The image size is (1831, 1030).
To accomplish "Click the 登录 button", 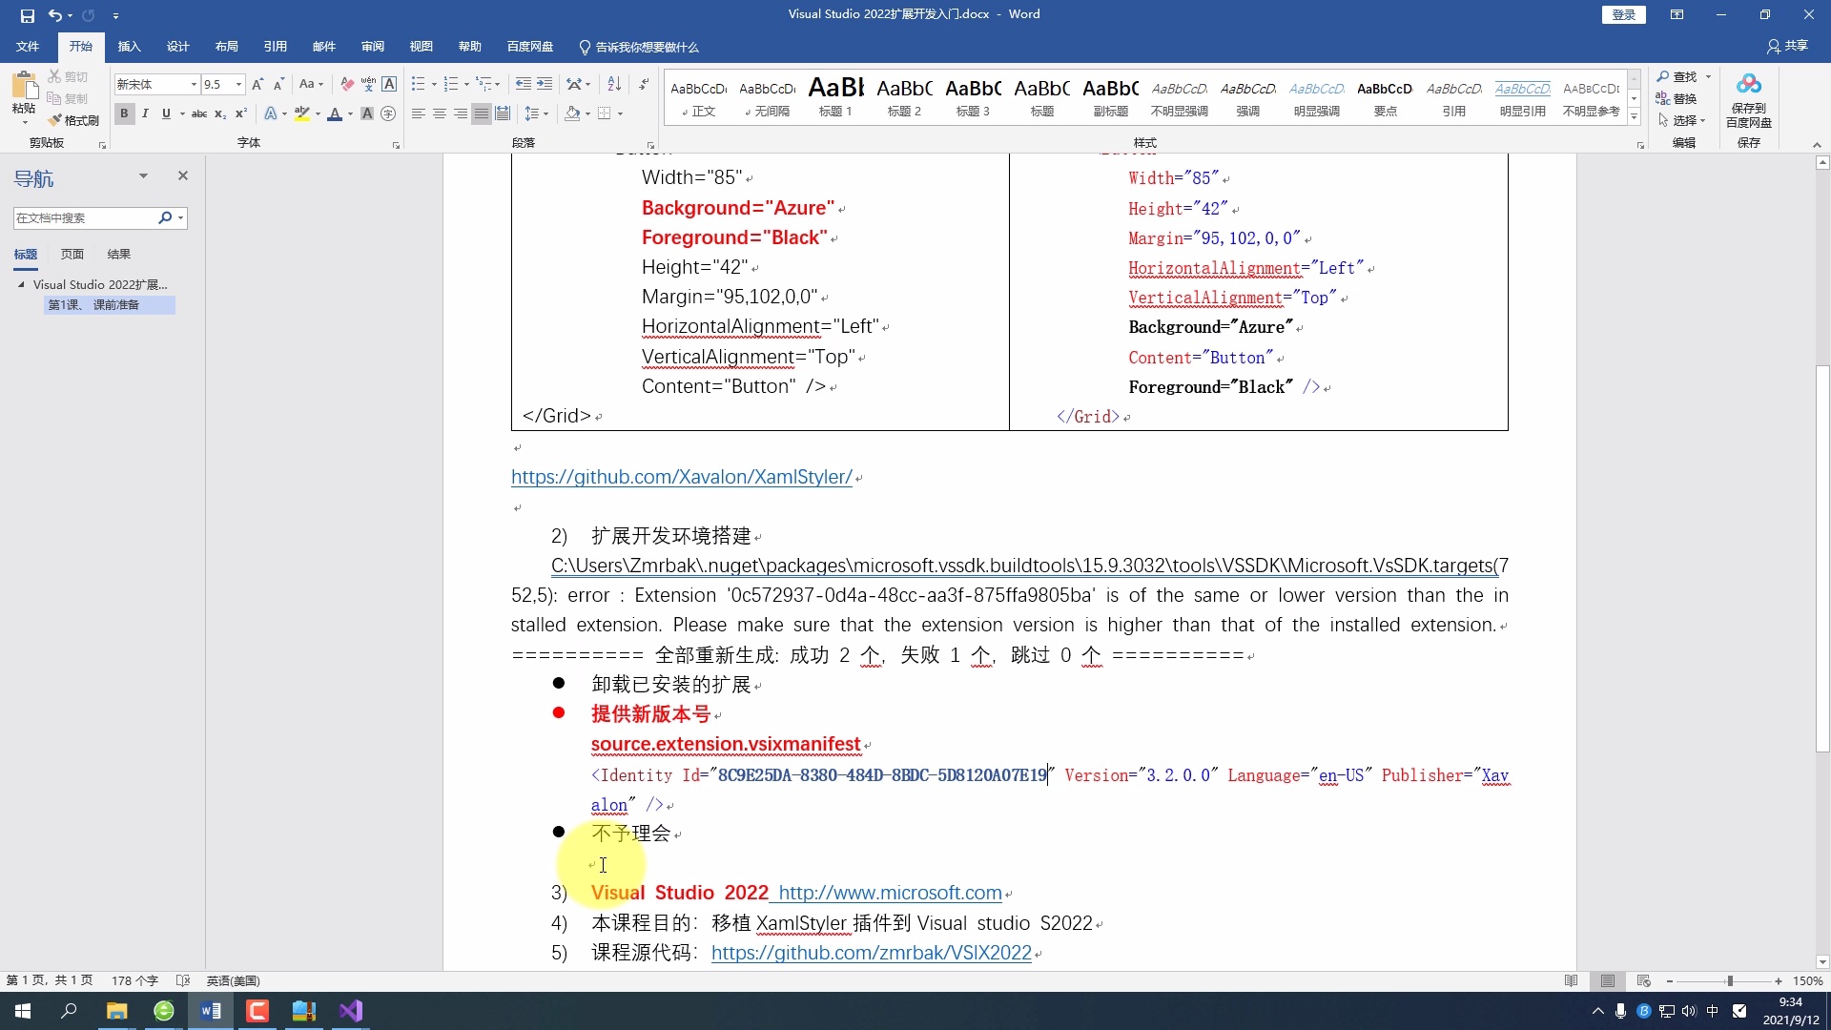I will (x=1624, y=14).
